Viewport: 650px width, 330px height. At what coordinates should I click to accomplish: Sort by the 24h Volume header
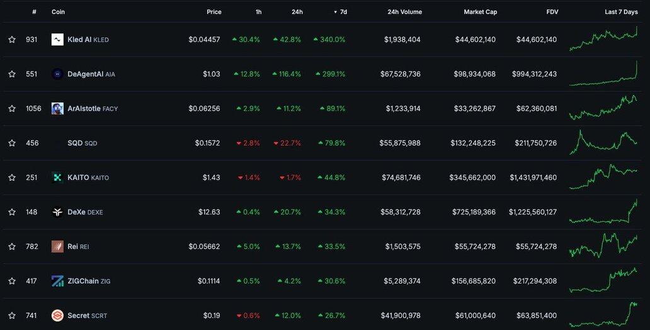[404, 12]
